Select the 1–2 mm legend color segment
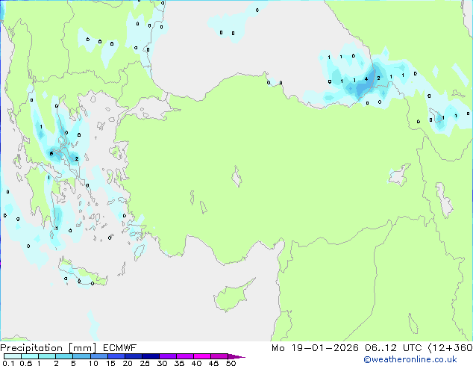This screenshot has width=473, height=366. point(47,356)
